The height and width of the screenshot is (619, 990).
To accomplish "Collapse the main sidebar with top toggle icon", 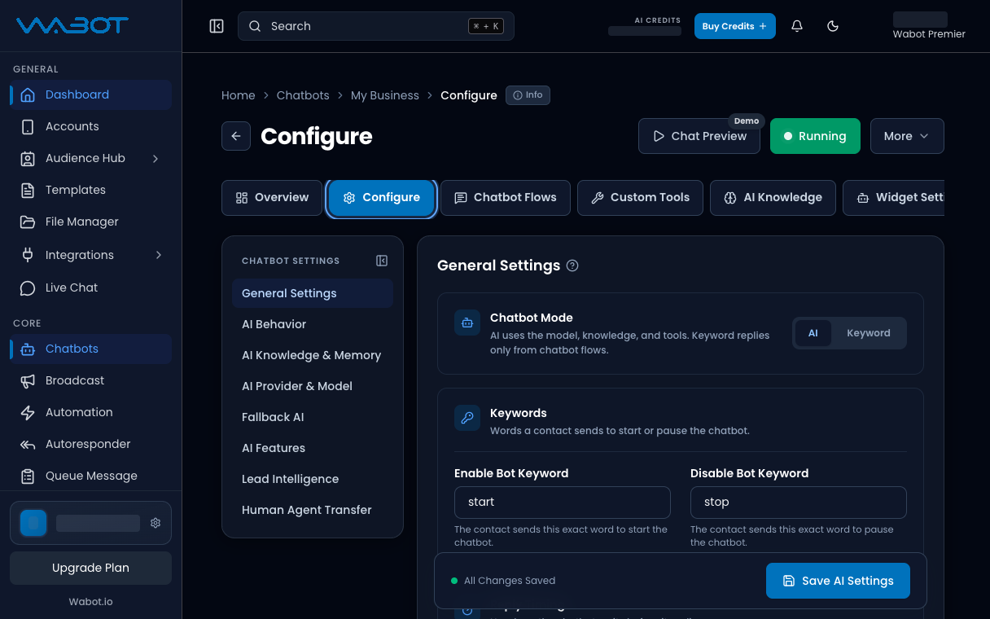I will click(217, 26).
